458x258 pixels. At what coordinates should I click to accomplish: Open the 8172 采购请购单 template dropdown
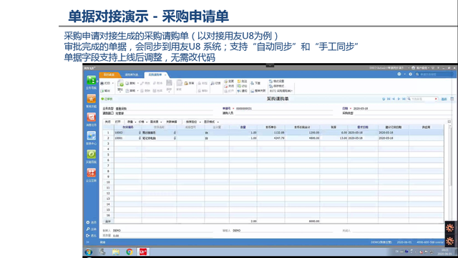coord(281,91)
